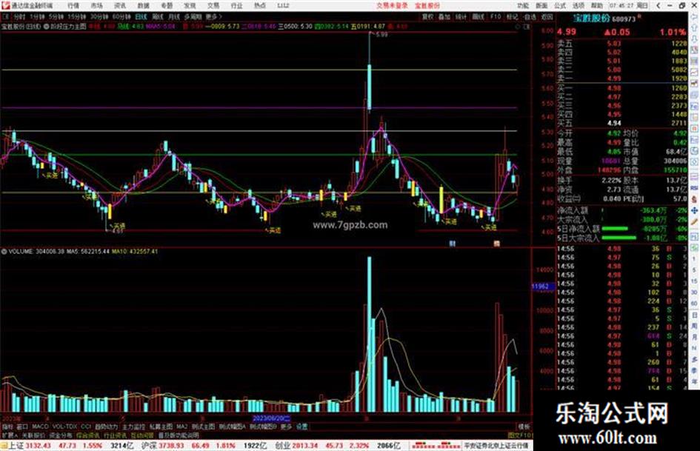This screenshot has width=700, height=451.
Task: Switch to the 60分钟 period tab
Action: (121, 16)
